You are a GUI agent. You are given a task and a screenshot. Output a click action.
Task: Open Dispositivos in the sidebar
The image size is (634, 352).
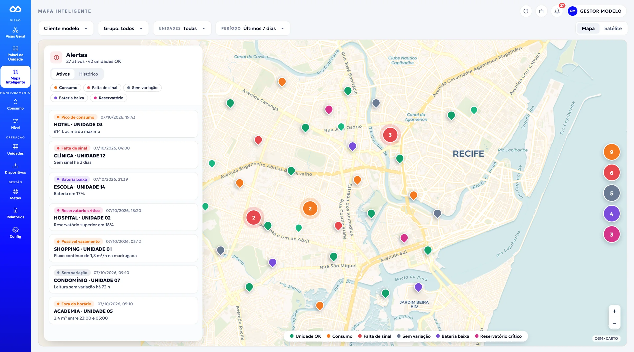coord(15,169)
